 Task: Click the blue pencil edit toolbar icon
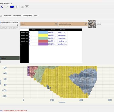(x=2, y=7)
